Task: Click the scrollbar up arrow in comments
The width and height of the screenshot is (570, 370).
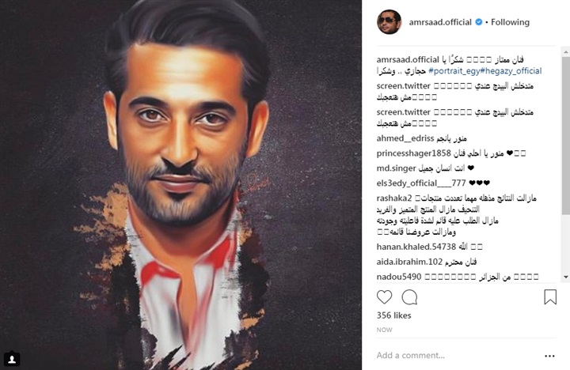Action: (565, 52)
